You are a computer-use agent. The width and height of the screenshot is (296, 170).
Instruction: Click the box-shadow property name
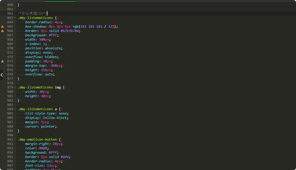tap(35, 27)
